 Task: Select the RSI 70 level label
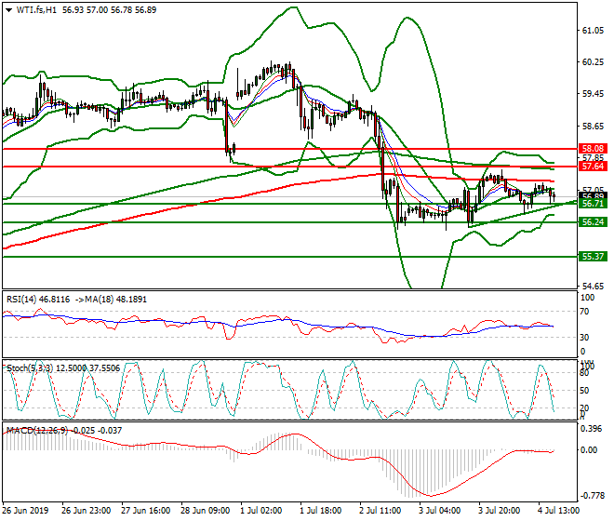pos(584,312)
